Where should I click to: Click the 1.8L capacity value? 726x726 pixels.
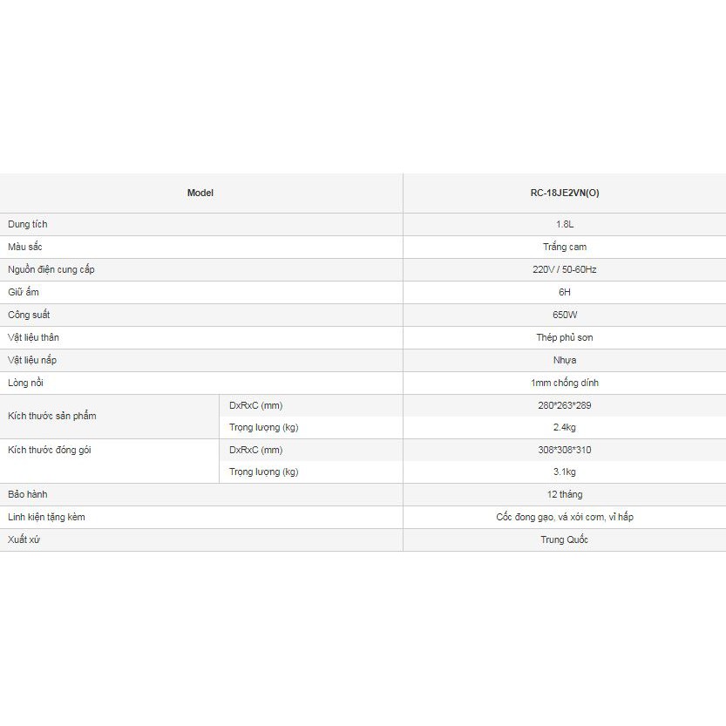564,225
